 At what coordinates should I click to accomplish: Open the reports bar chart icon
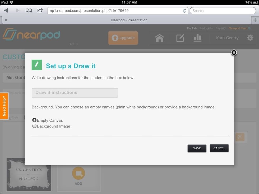198,38
